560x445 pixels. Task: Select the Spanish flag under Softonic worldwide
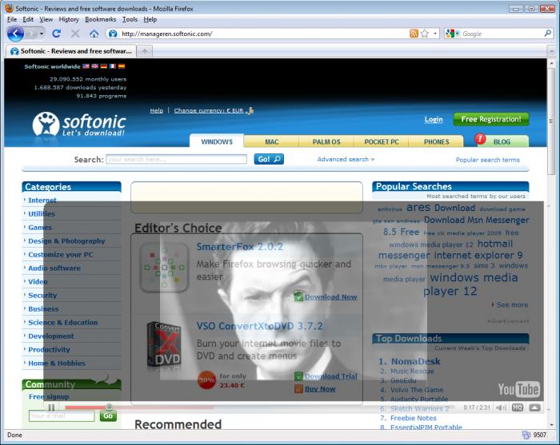pos(122,66)
